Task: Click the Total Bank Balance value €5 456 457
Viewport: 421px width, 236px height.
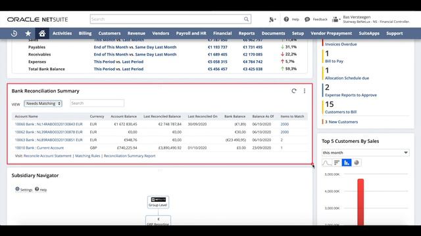Action: click(x=218, y=69)
